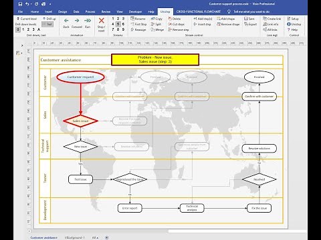Open the Customer assistance page tab
321x240 pixels.
click(43, 237)
